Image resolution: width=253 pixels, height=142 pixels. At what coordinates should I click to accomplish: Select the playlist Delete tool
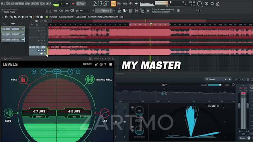pos(19,17)
